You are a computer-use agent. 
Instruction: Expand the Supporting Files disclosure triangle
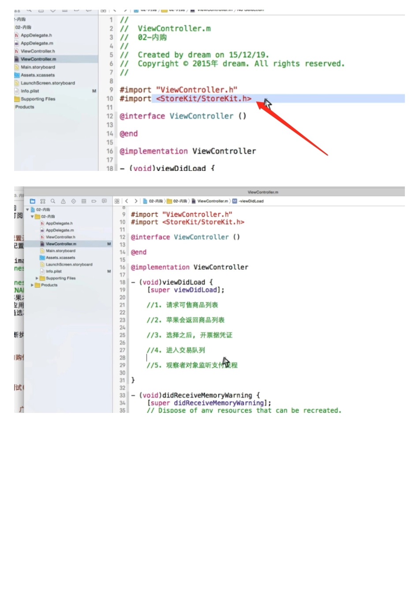[37, 278]
